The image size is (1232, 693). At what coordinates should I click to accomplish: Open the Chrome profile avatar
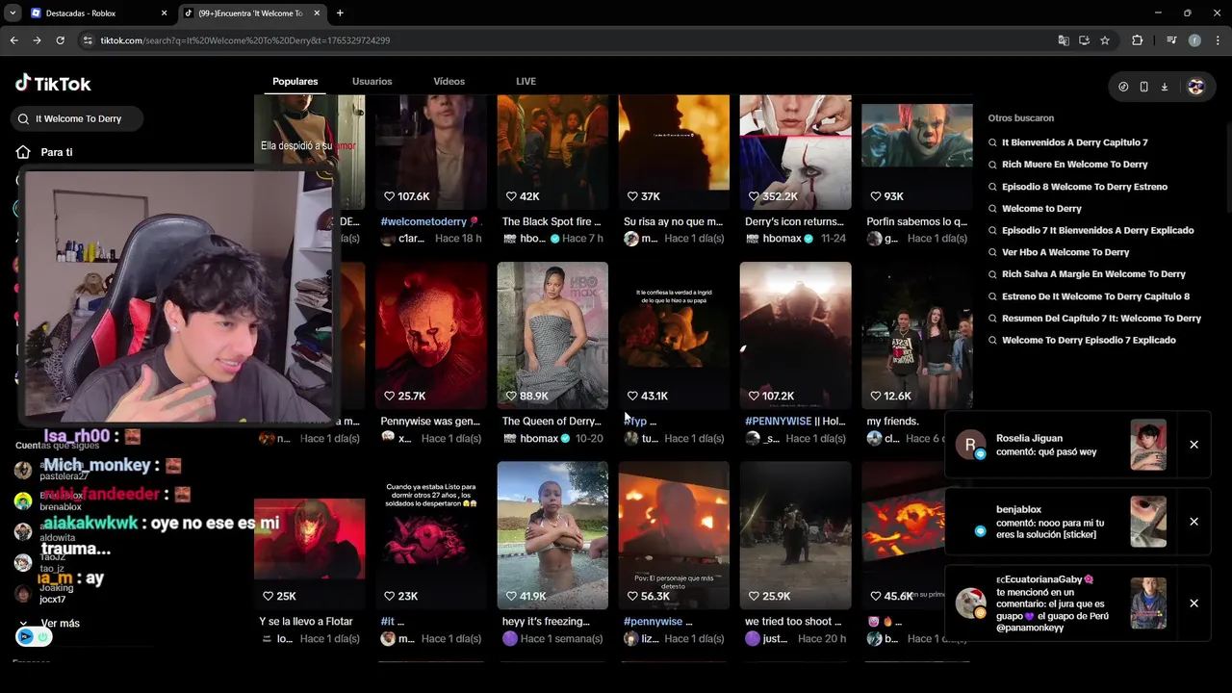click(1194, 40)
